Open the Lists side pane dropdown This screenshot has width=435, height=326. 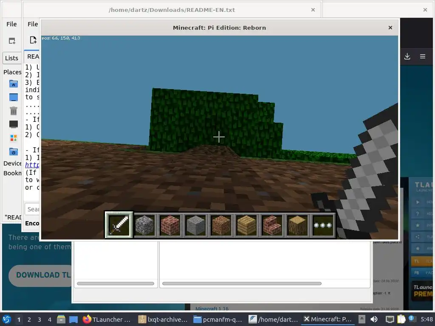pyautogui.click(x=12, y=58)
